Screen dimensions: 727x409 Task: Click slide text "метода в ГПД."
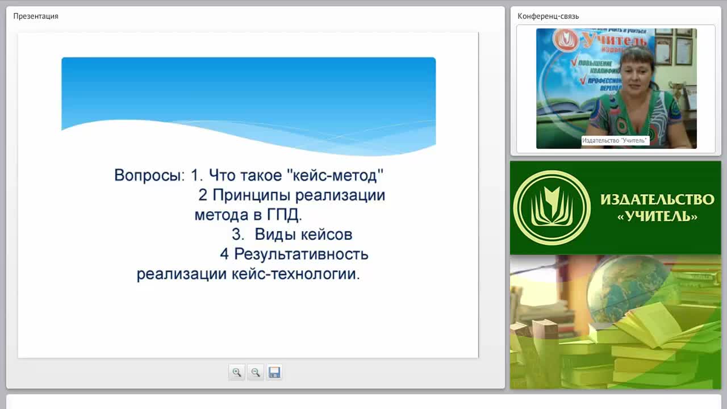249,215
